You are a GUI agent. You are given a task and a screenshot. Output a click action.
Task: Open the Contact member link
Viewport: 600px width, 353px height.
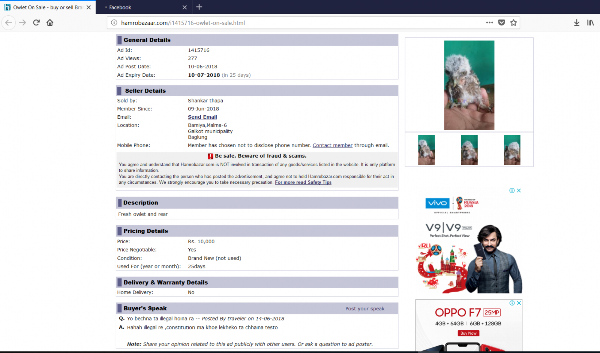[333, 145]
